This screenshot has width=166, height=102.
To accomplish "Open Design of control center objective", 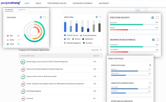I will (x=41, y=76).
